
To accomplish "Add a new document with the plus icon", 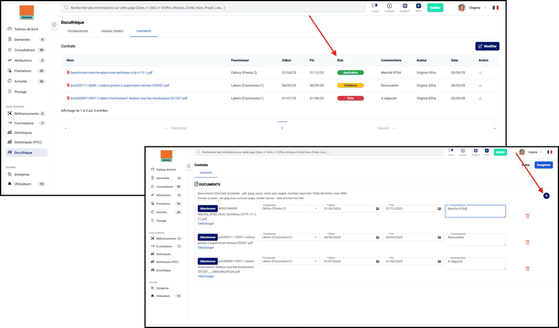I will tap(546, 196).
